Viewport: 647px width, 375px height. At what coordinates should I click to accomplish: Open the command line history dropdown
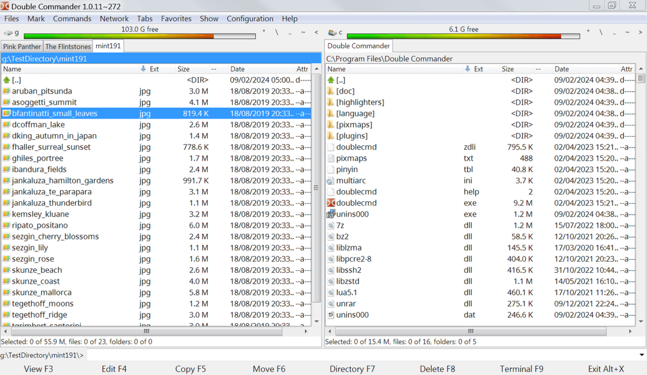click(642, 355)
